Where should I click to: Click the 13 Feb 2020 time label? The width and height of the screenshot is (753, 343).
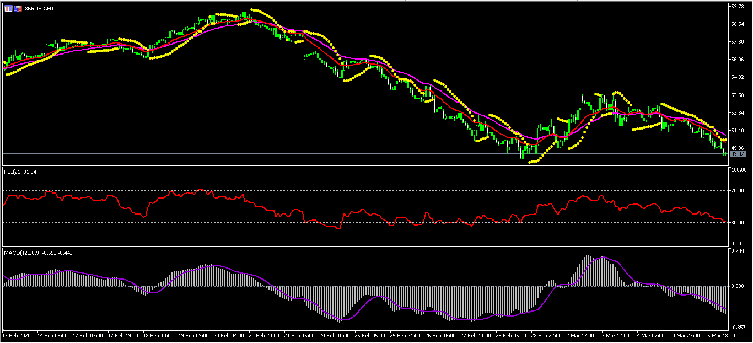point(16,335)
